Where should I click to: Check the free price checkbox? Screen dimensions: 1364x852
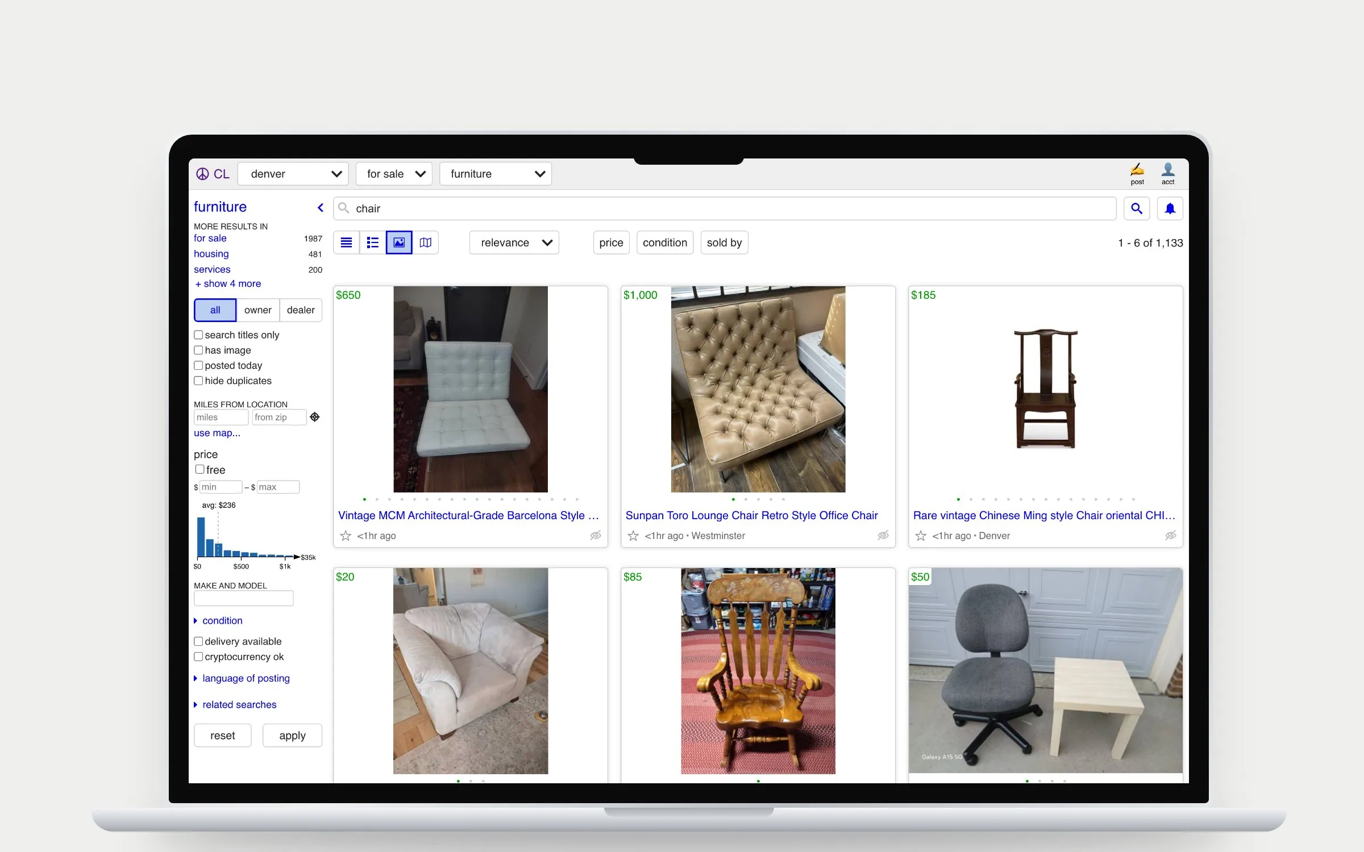pyautogui.click(x=199, y=470)
